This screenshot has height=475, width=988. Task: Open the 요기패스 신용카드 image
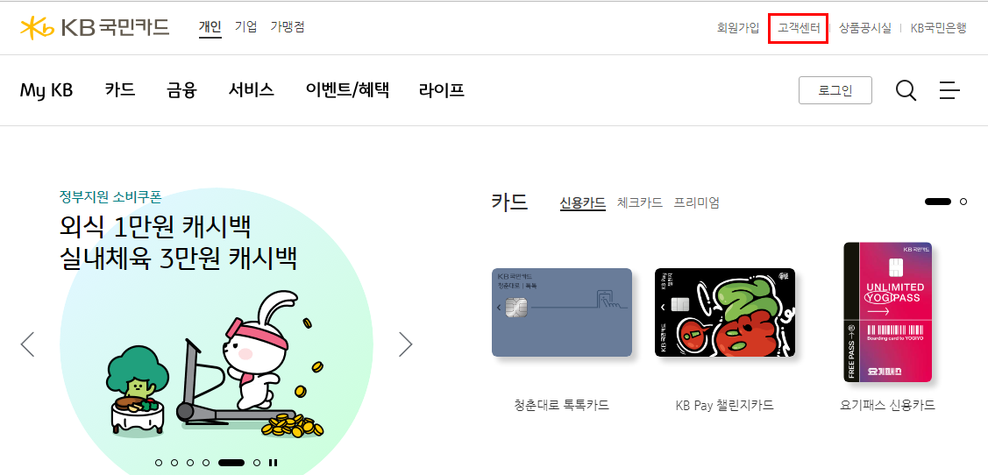(x=888, y=313)
